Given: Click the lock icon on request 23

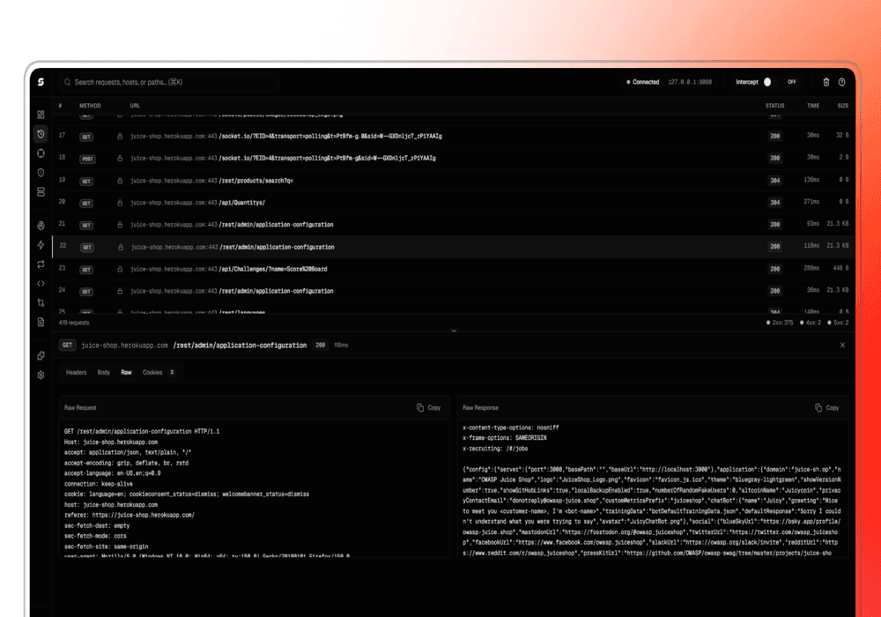Looking at the screenshot, I should point(120,269).
